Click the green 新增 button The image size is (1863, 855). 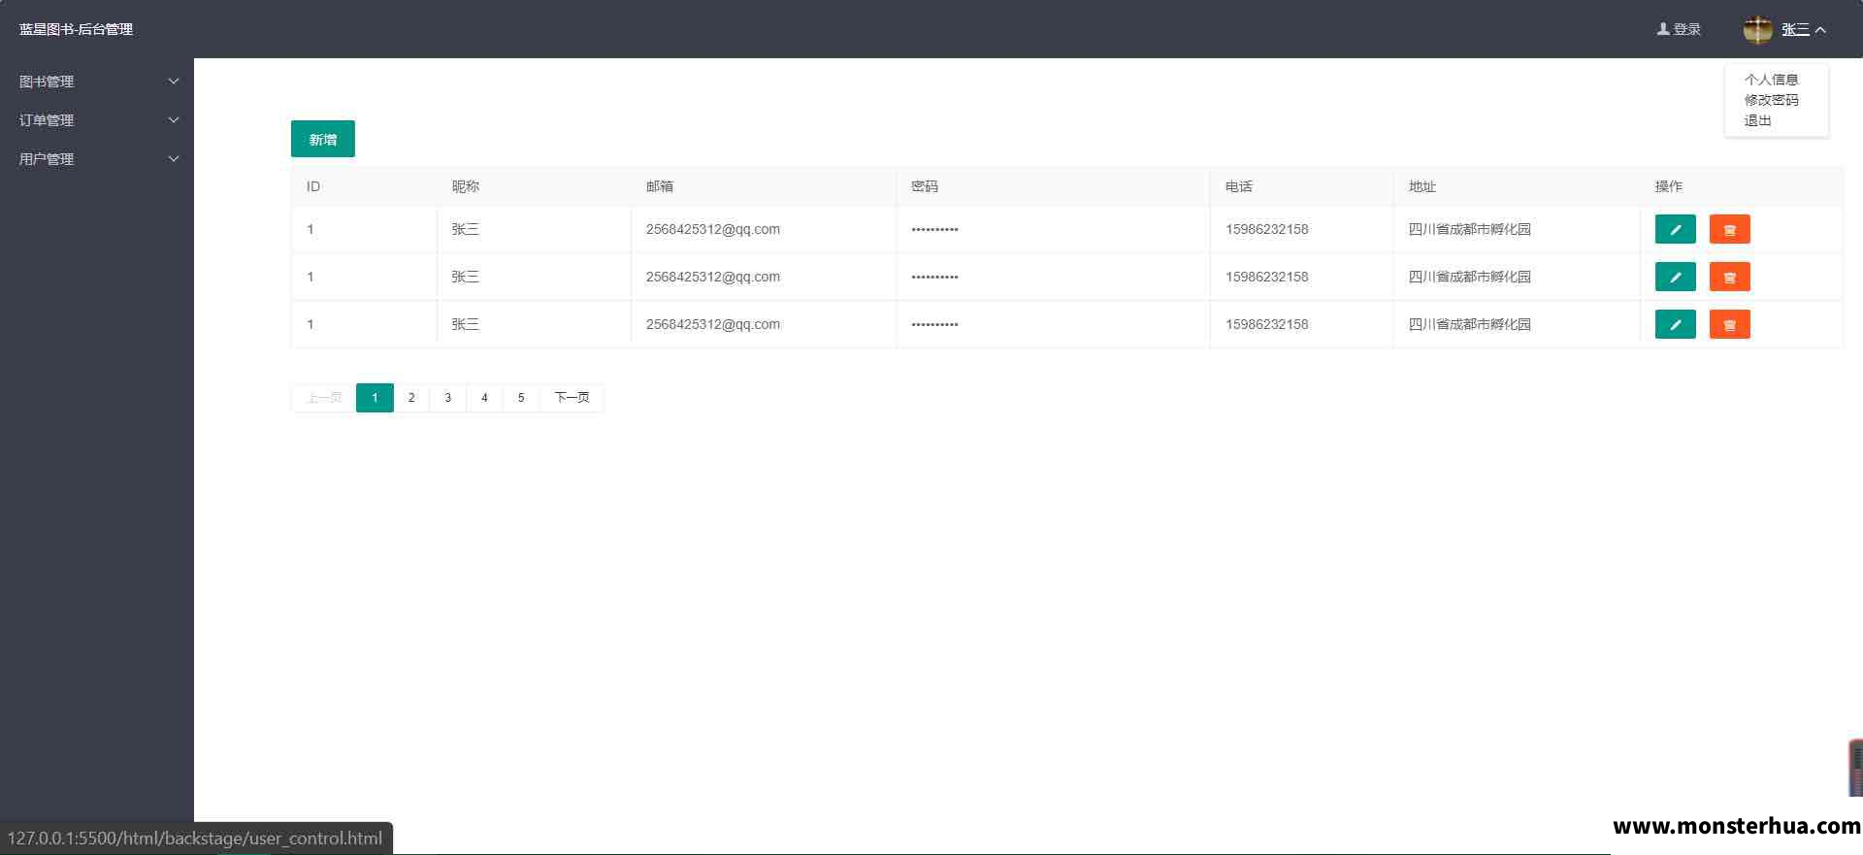coord(323,139)
